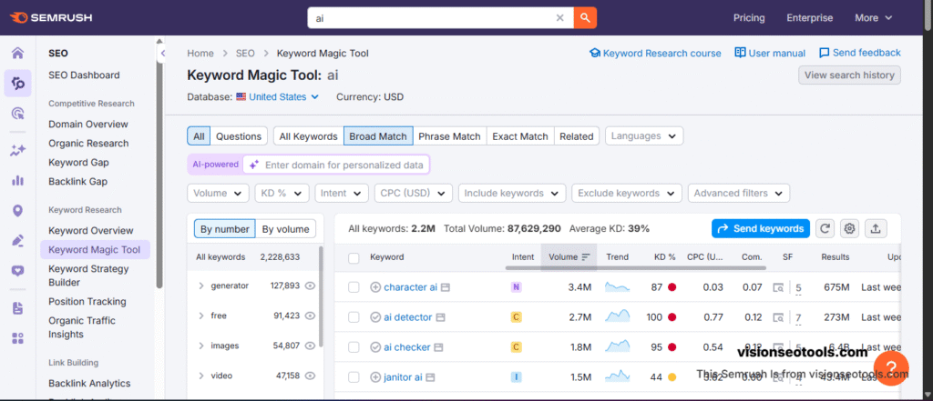Select the All Keywords tab
This screenshot has width=933, height=401.
pyautogui.click(x=308, y=136)
